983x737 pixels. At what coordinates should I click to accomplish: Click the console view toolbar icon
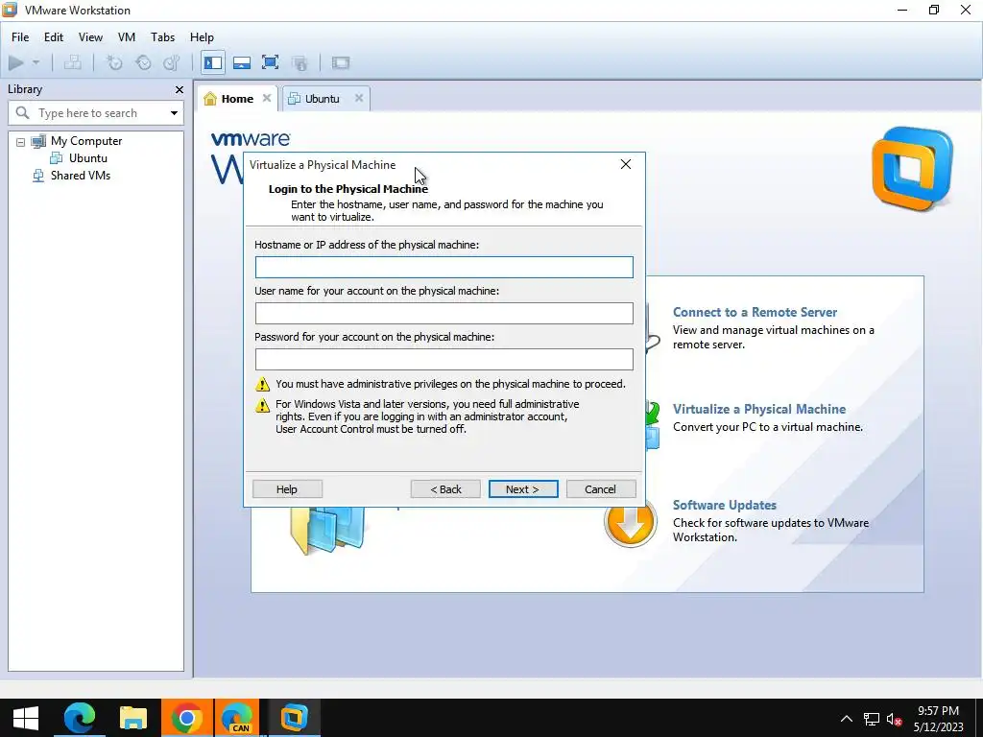(x=341, y=62)
